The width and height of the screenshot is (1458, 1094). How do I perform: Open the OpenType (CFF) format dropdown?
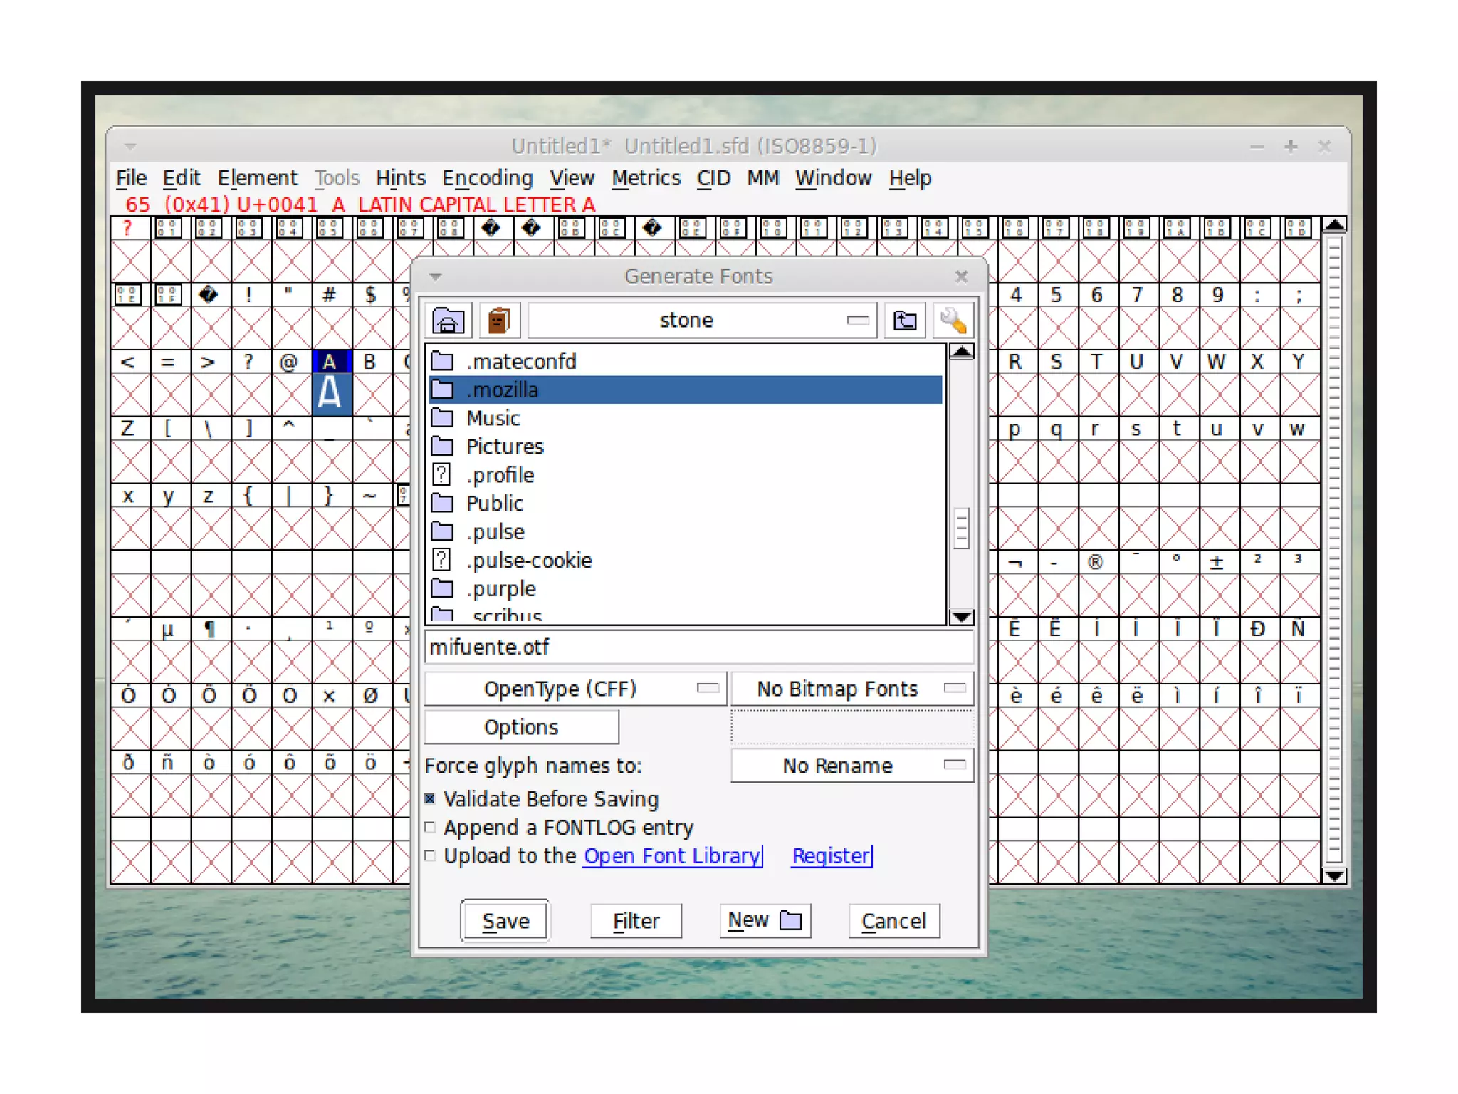pyautogui.click(x=575, y=689)
